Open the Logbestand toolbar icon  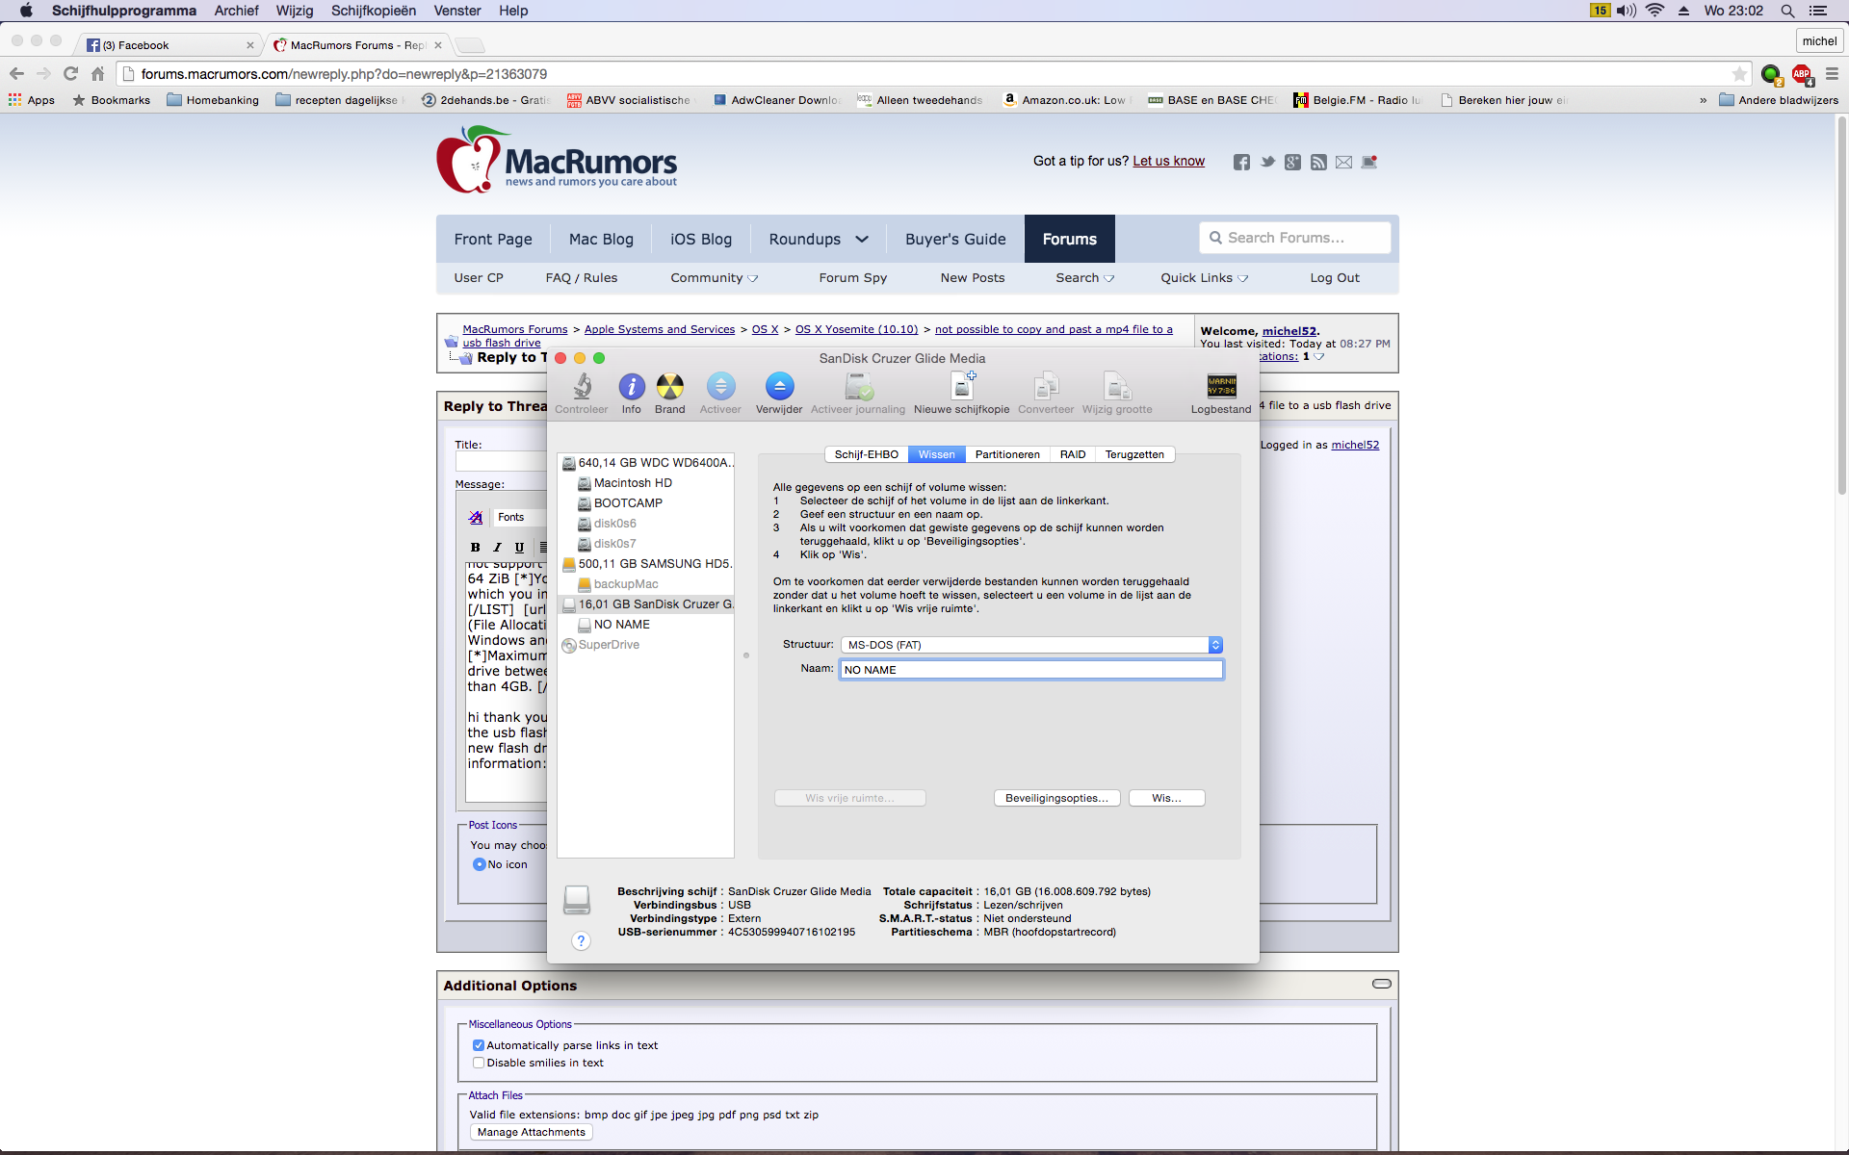pos(1221,386)
